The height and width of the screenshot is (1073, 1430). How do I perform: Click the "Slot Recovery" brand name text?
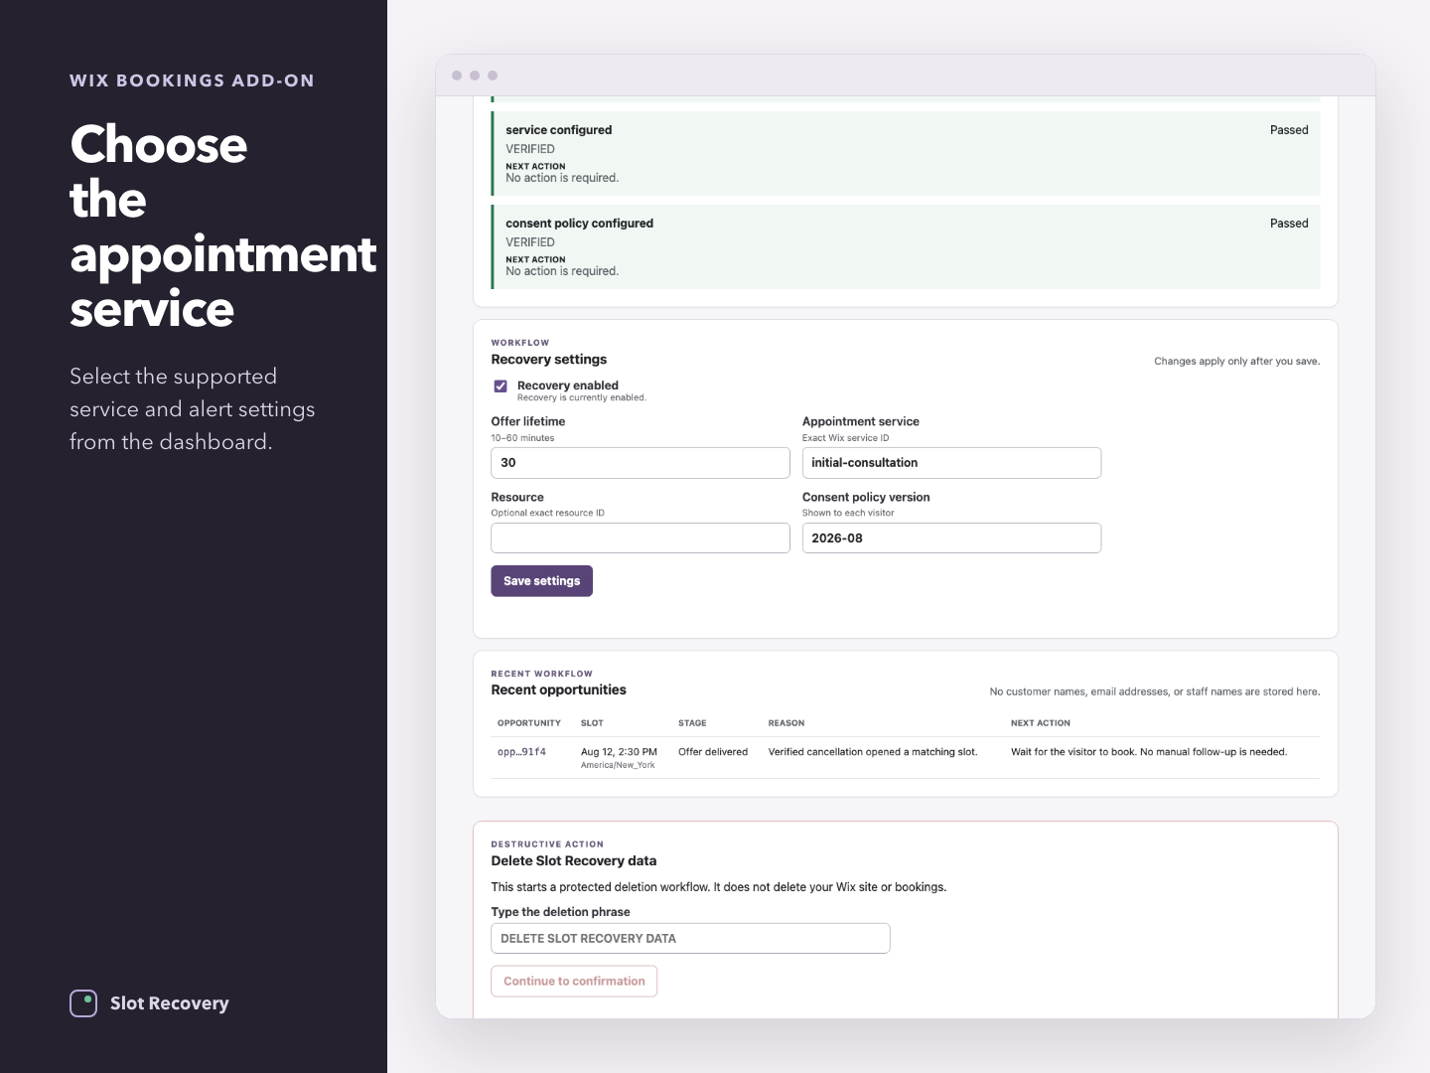pyautogui.click(x=169, y=1003)
